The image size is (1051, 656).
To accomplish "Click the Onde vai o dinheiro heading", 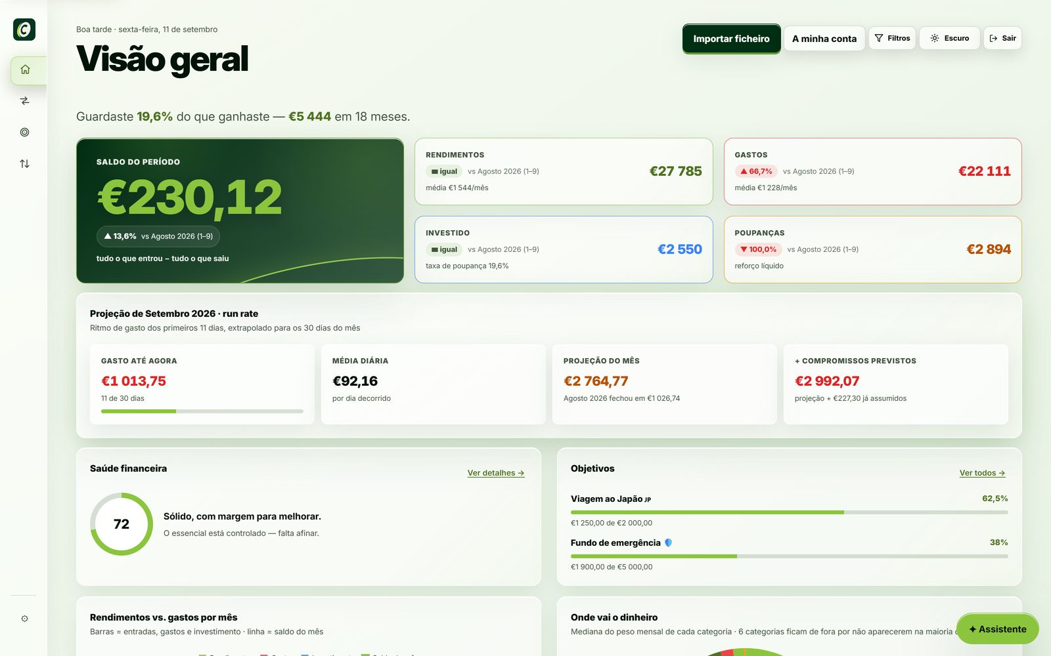I will pos(614,617).
